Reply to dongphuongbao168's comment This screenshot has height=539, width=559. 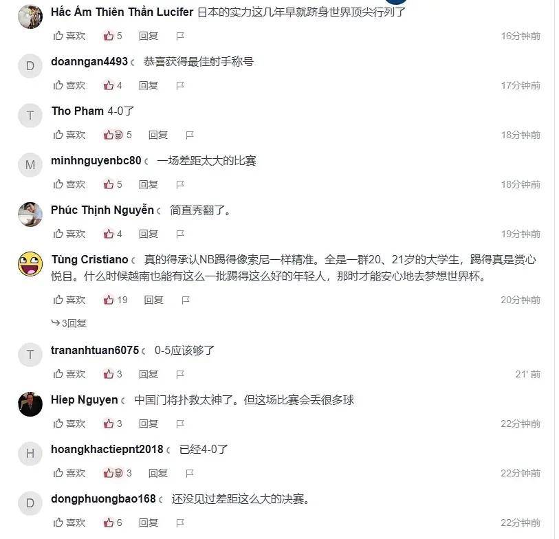pyautogui.click(x=149, y=523)
